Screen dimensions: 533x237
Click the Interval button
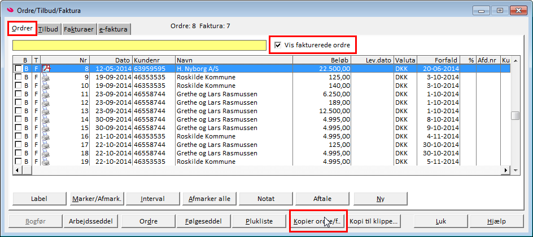pyautogui.click(x=152, y=199)
